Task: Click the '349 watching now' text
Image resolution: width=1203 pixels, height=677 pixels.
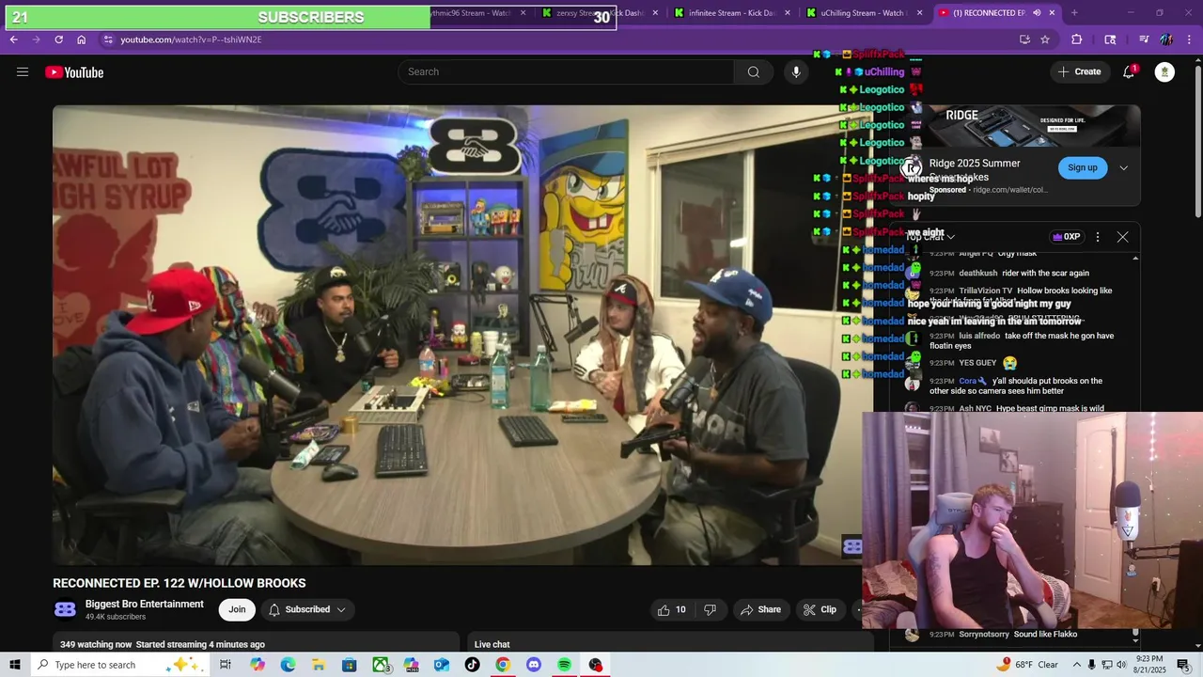Action: (x=96, y=645)
